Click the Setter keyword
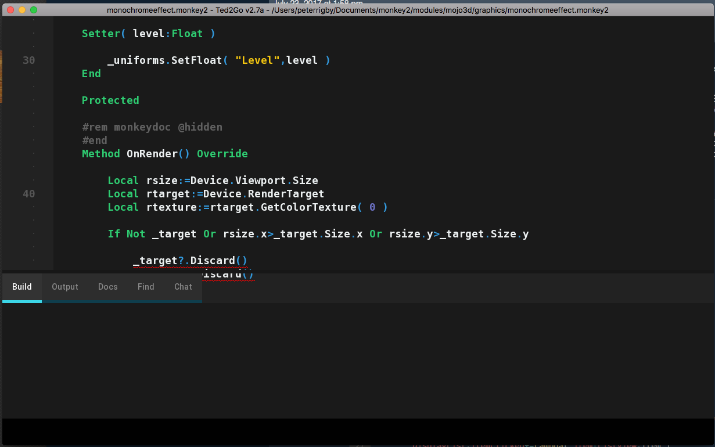 [x=100, y=34]
